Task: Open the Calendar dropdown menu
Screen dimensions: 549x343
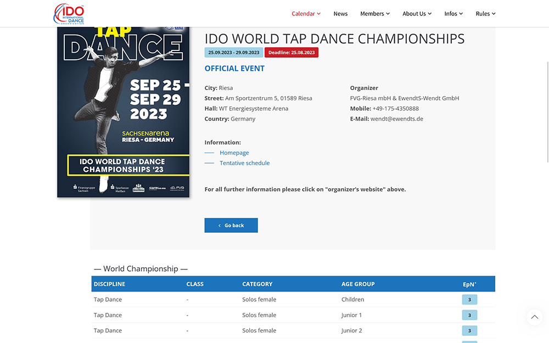Action: 306,14
